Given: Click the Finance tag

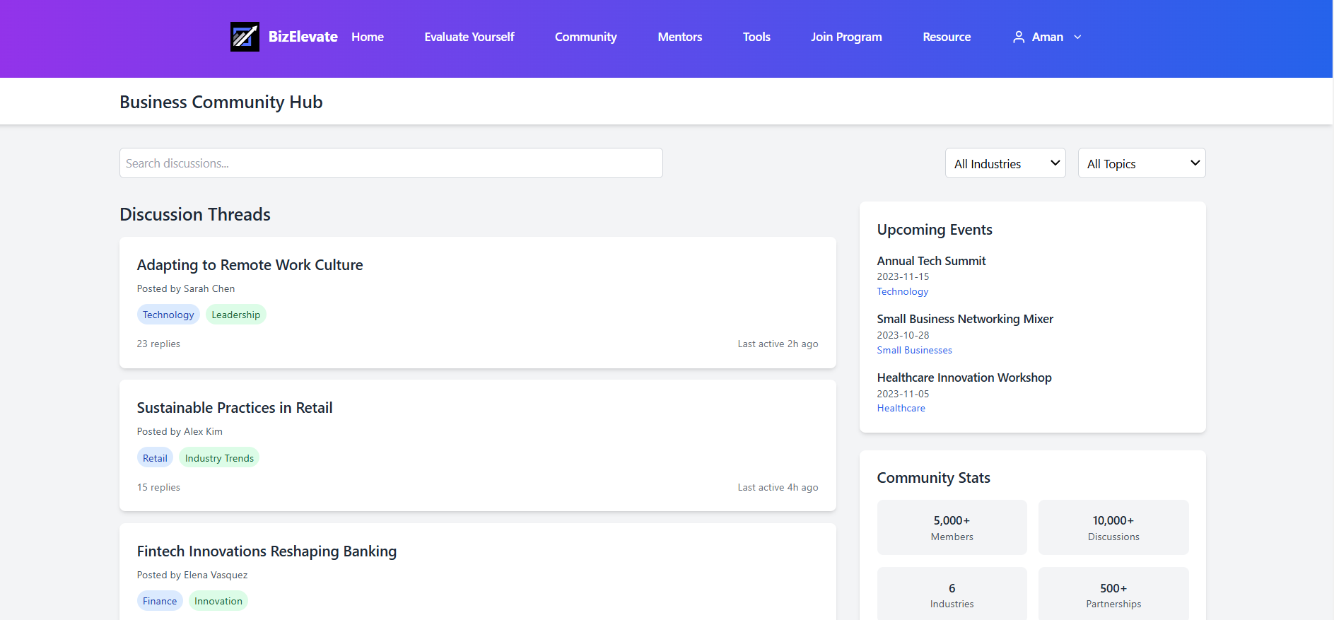Looking at the screenshot, I should [x=160, y=601].
